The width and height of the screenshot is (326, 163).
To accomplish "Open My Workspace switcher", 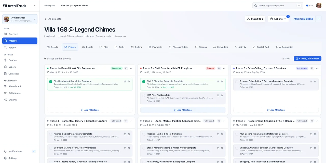I will (20, 19).
